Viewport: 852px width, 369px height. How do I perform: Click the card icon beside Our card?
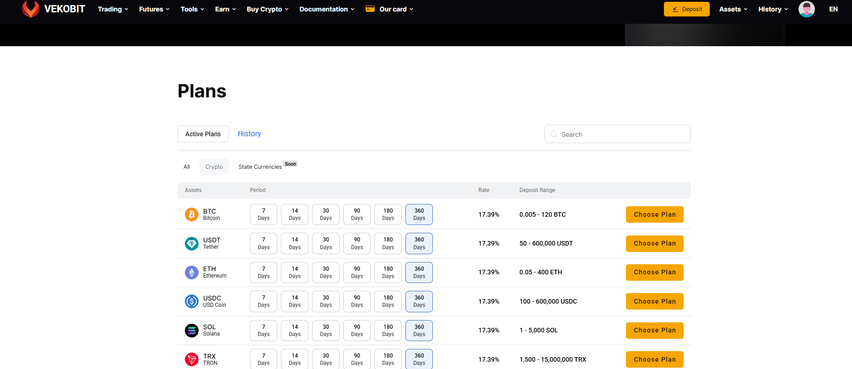pos(370,9)
